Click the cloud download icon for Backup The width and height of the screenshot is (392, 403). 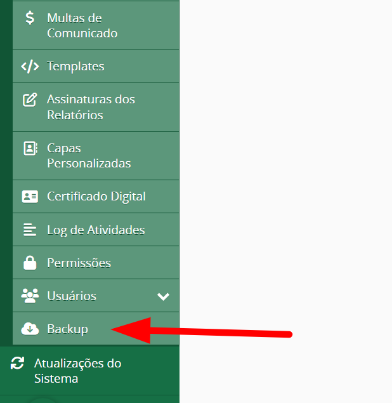click(x=30, y=329)
